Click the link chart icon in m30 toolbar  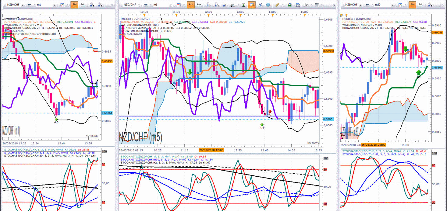[367, 5]
